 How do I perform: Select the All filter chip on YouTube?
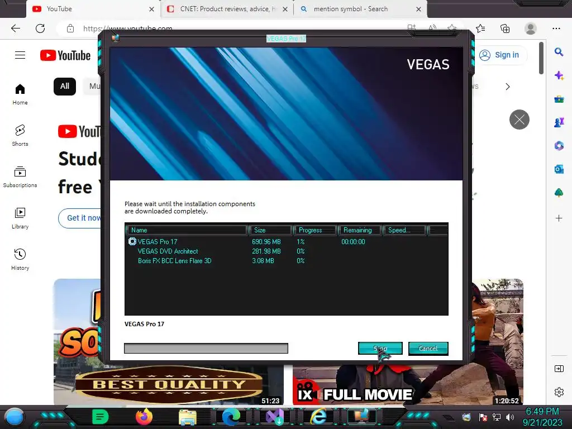pos(65,87)
